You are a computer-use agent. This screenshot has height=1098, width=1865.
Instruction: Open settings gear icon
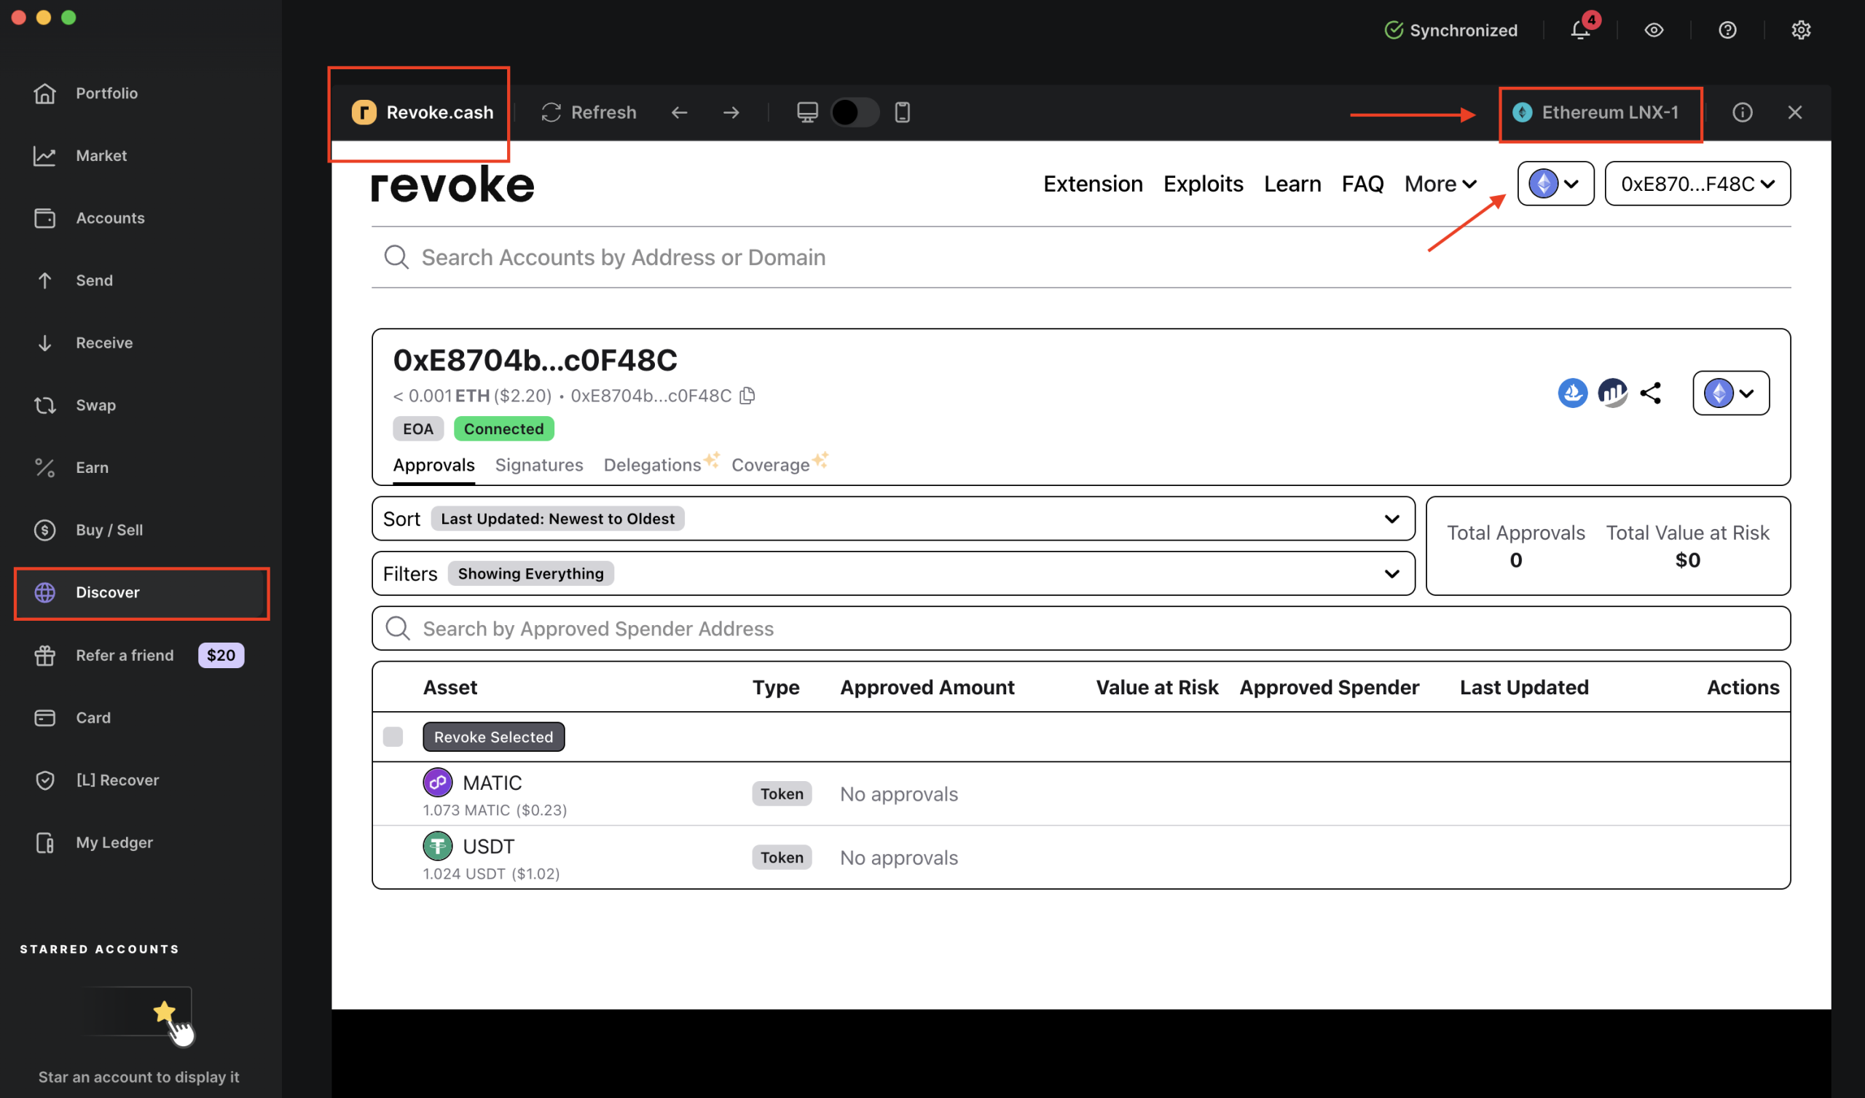click(1801, 30)
